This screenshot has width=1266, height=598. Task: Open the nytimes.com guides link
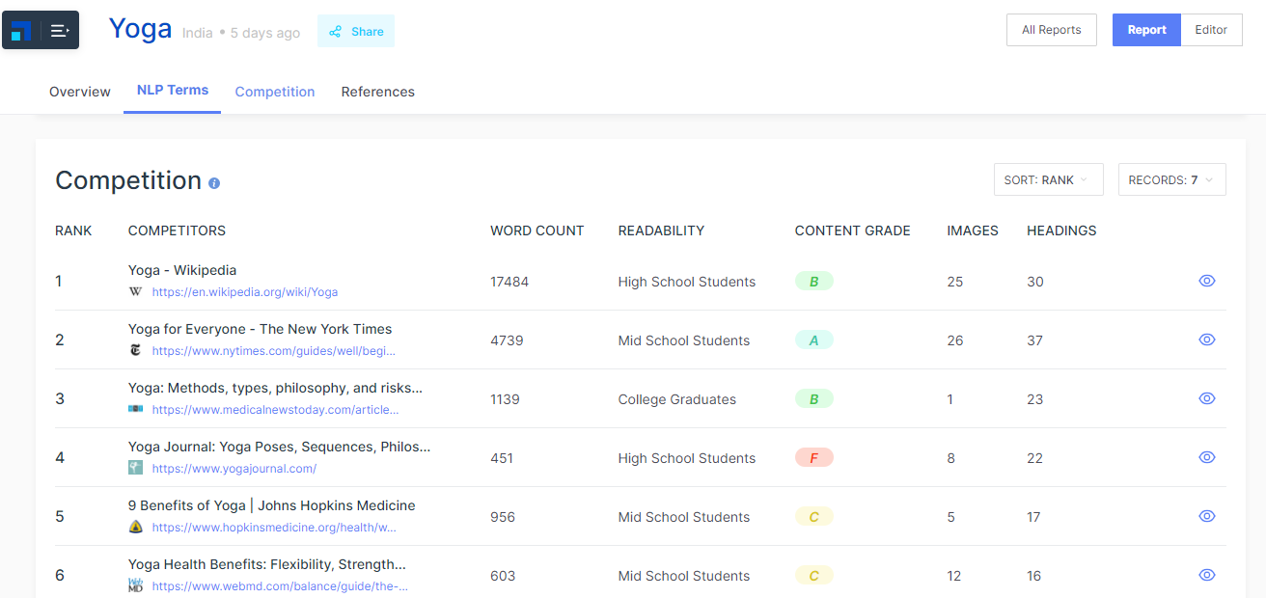[273, 350]
